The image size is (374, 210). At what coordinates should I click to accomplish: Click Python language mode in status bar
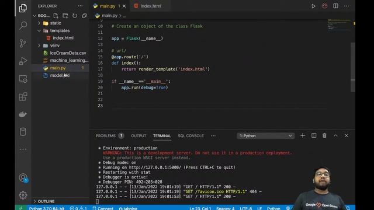(x=273, y=208)
